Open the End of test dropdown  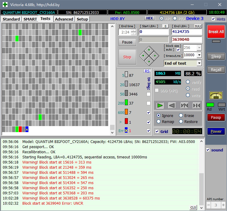click(199, 63)
